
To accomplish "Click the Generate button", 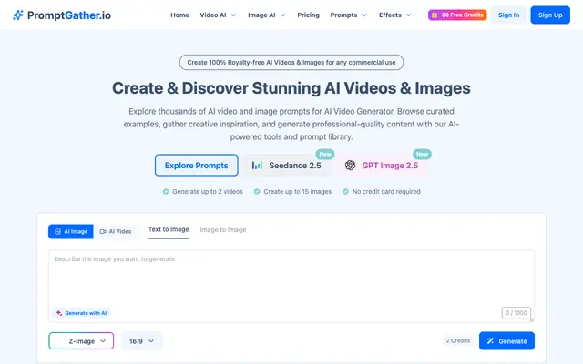I will coord(506,341).
